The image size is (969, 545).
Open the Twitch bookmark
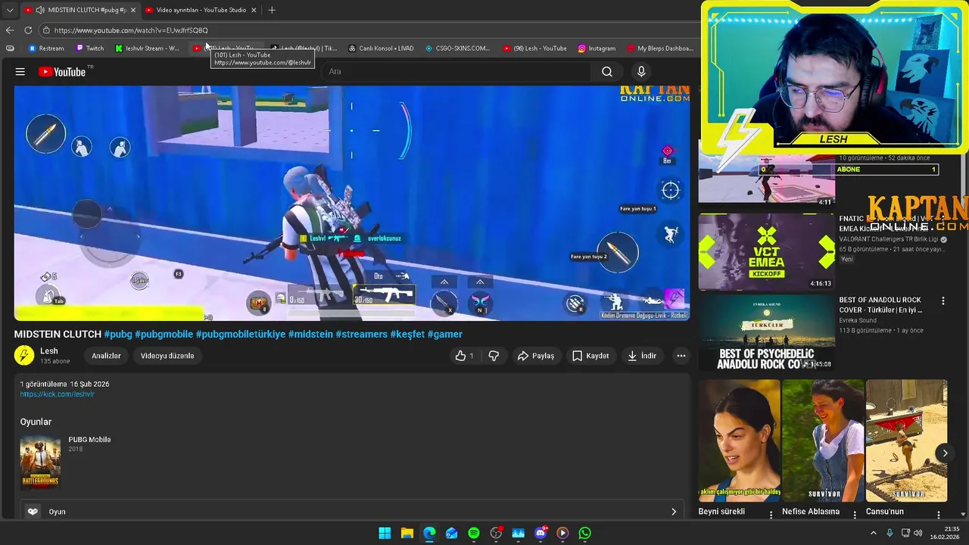tap(90, 48)
